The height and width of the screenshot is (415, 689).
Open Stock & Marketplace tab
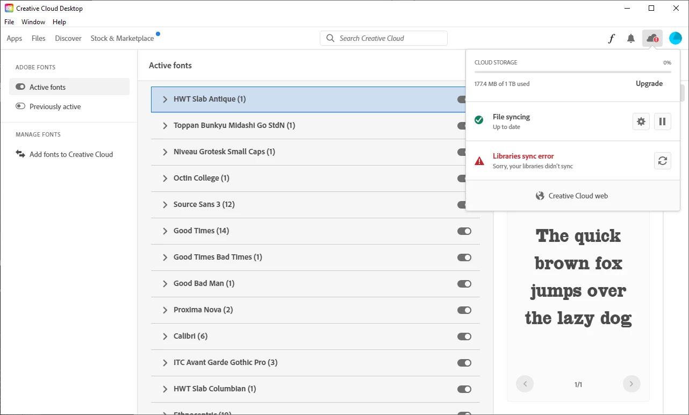pyautogui.click(x=123, y=38)
